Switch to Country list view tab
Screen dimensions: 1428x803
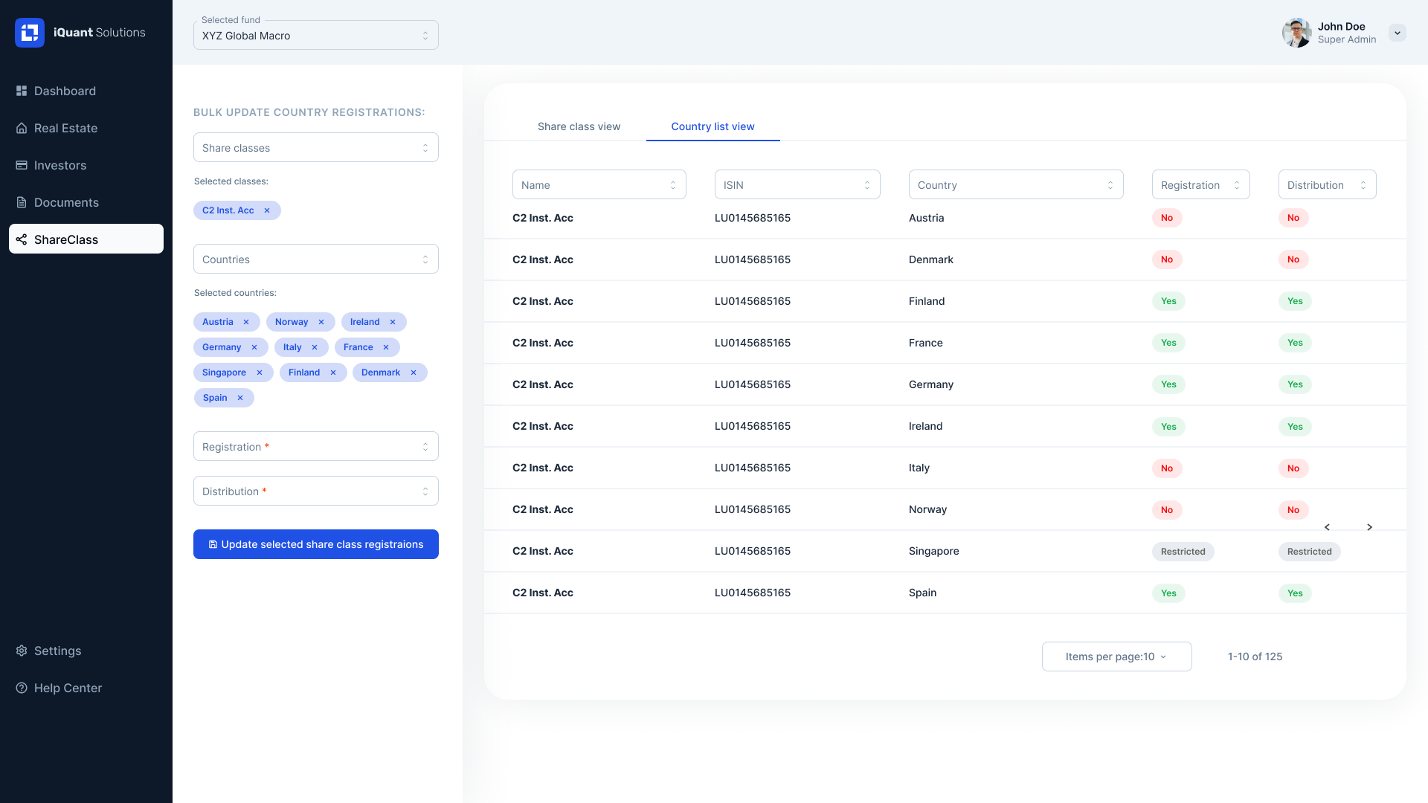coord(713,126)
